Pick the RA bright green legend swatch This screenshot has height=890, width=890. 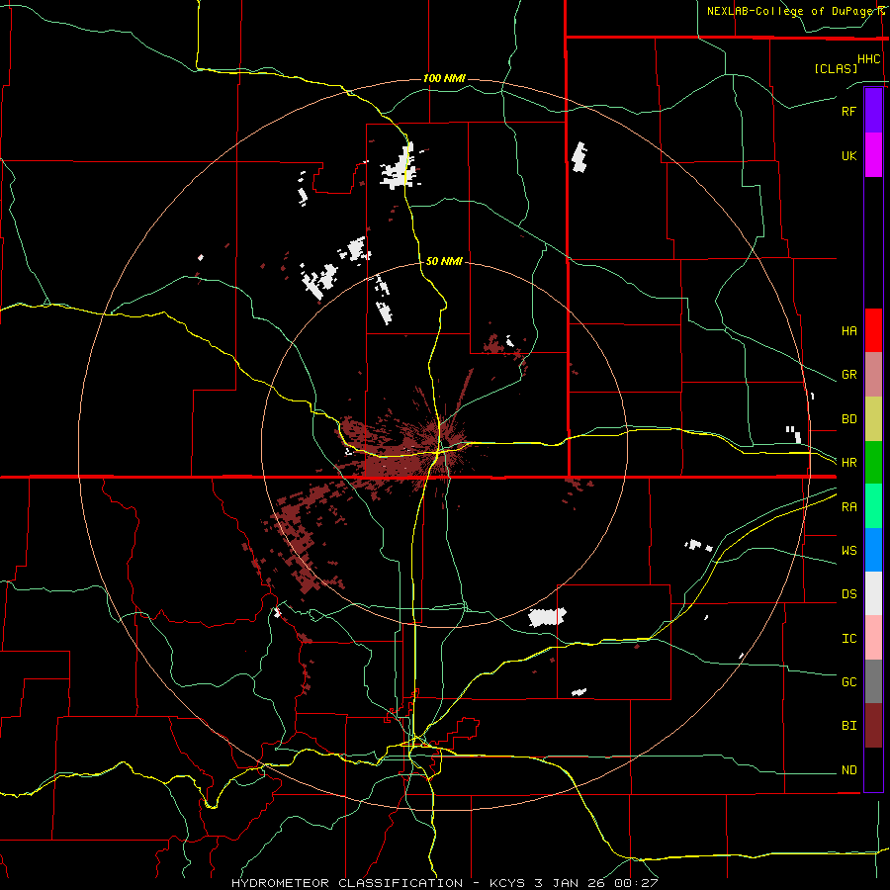873,506
